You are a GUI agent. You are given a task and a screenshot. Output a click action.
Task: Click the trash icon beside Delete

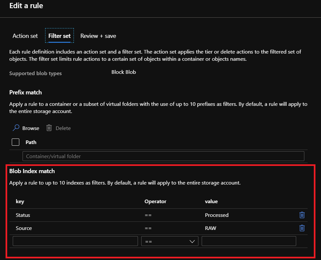pos(49,128)
